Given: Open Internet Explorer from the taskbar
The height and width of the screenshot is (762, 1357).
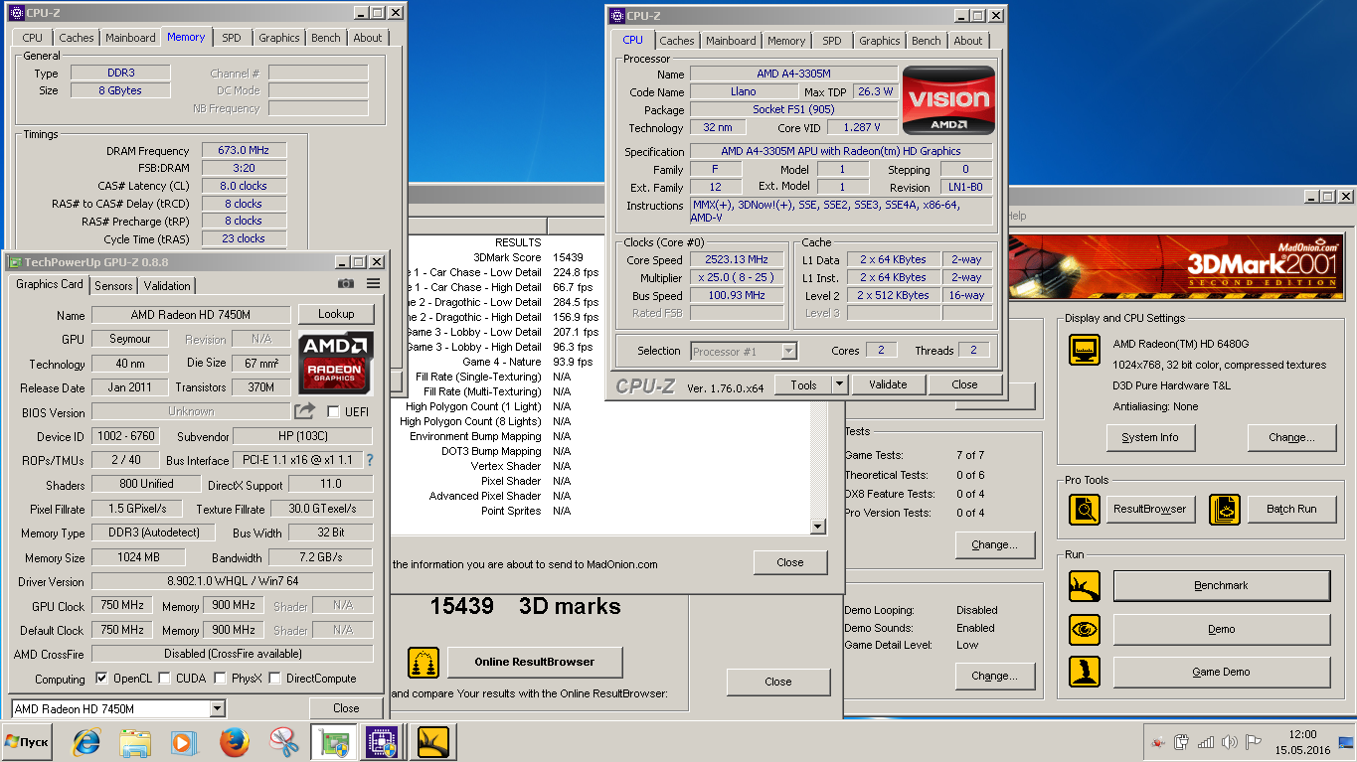Looking at the screenshot, I should point(87,742).
